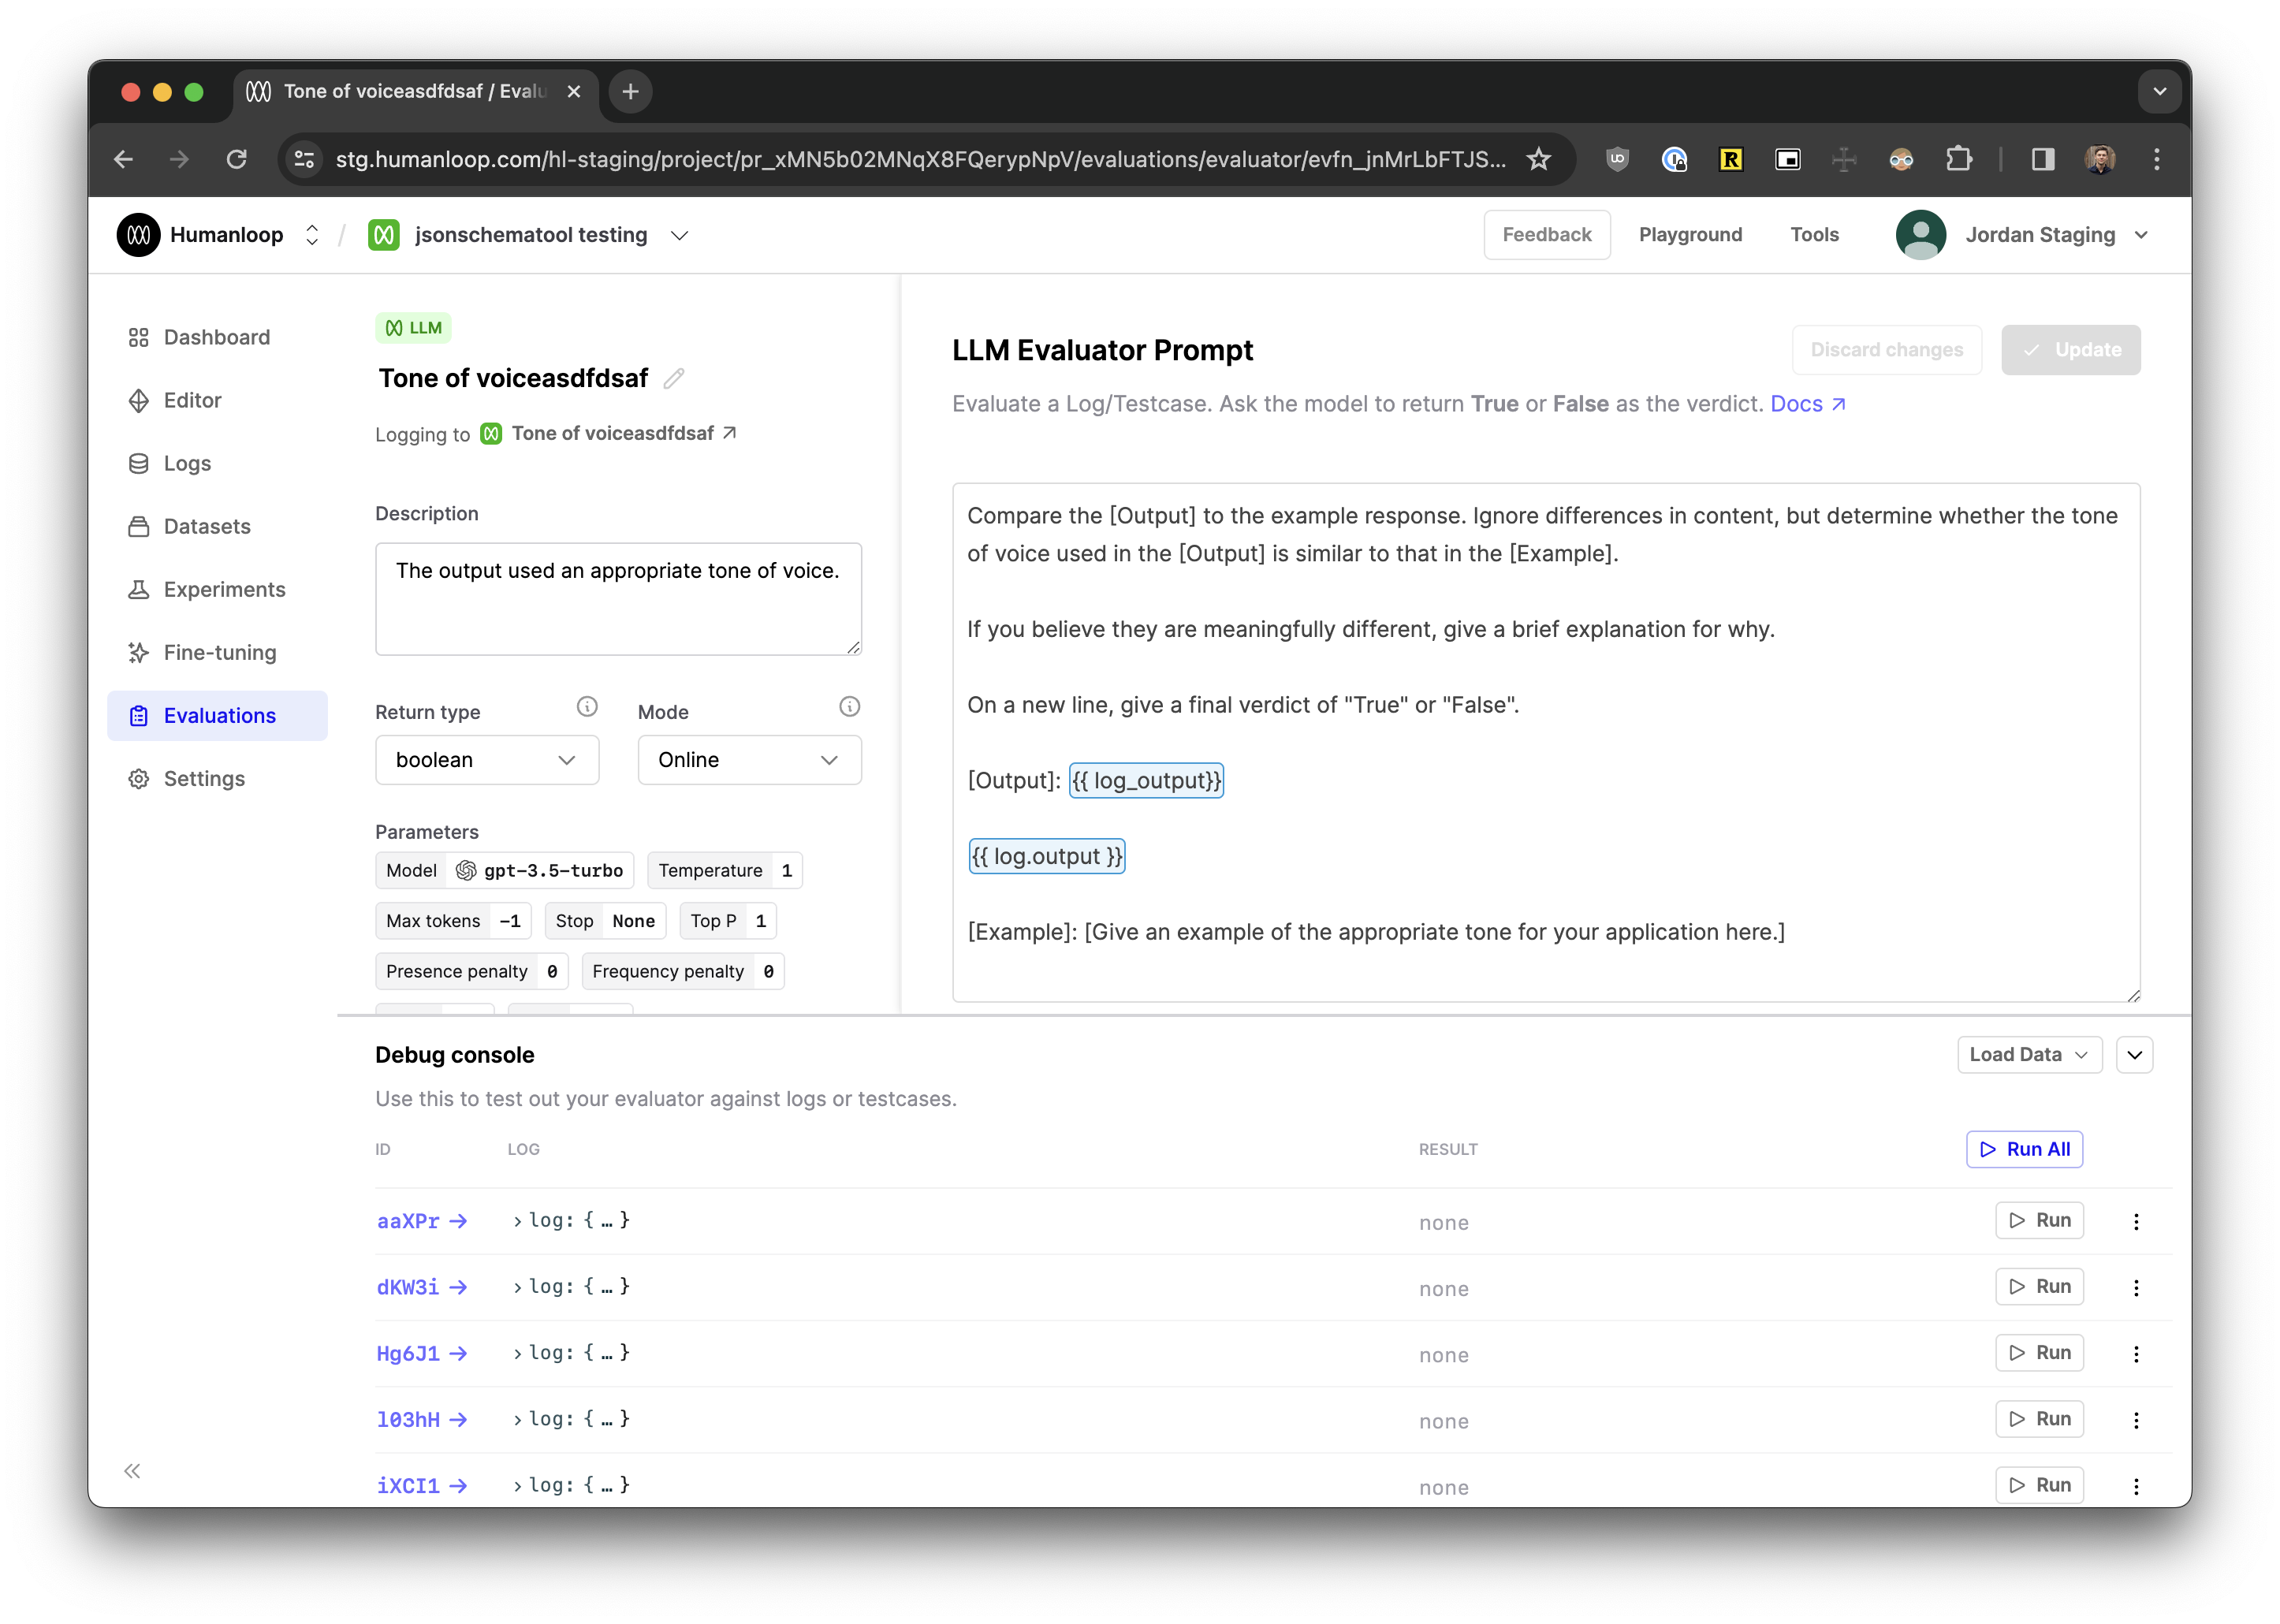Select Evaluations in sidebar
The height and width of the screenshot is (1624, 2280).
click(217, 715)
